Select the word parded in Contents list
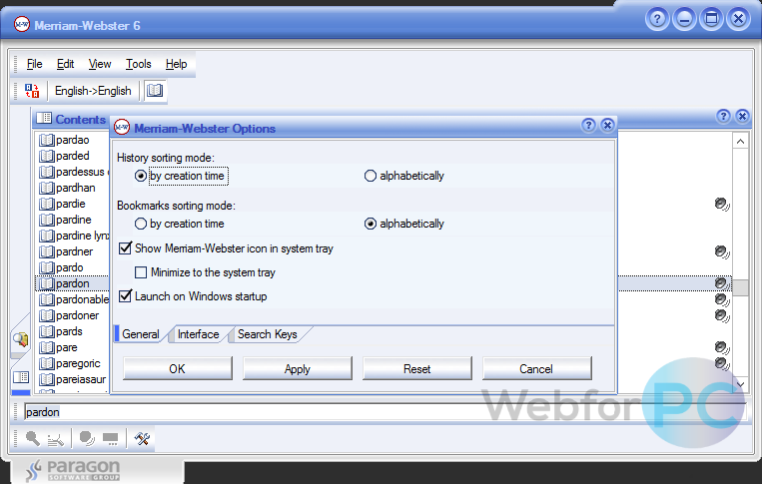The width and height of the screenshot is (762, 484). [x=73, y=156]
